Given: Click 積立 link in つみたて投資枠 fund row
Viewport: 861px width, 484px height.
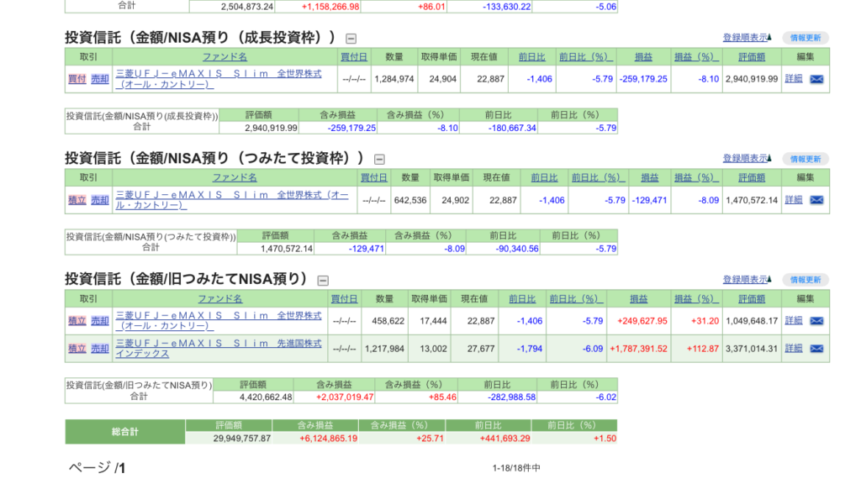Looking at the screenshot, I should [77, 200].
